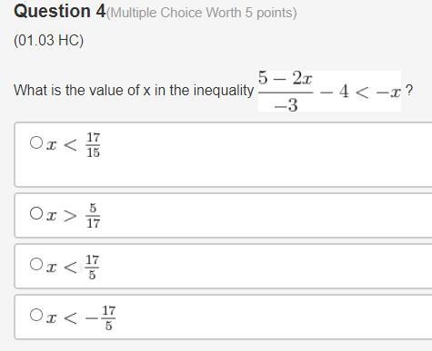Click the x < −17/5 answer expression
The height and width of the screenshot is (351, 432).
[x=81, y=318]
